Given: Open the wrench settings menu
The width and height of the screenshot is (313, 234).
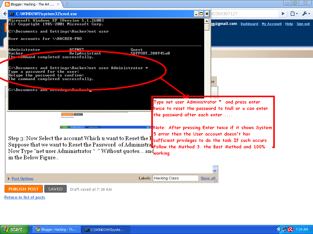Looking at the screenshot, I should [306, 13].
